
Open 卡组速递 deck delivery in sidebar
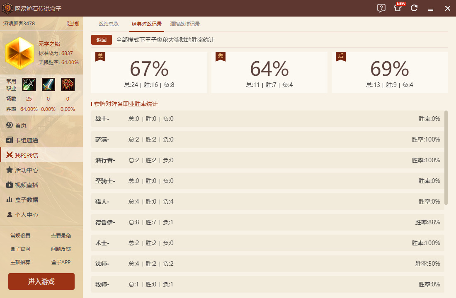coord(27,140)
